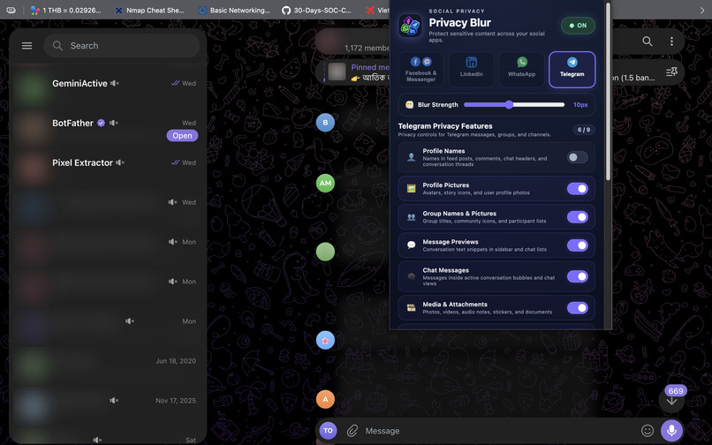Click the 6 / 9 features counter badge

(584, 130)
